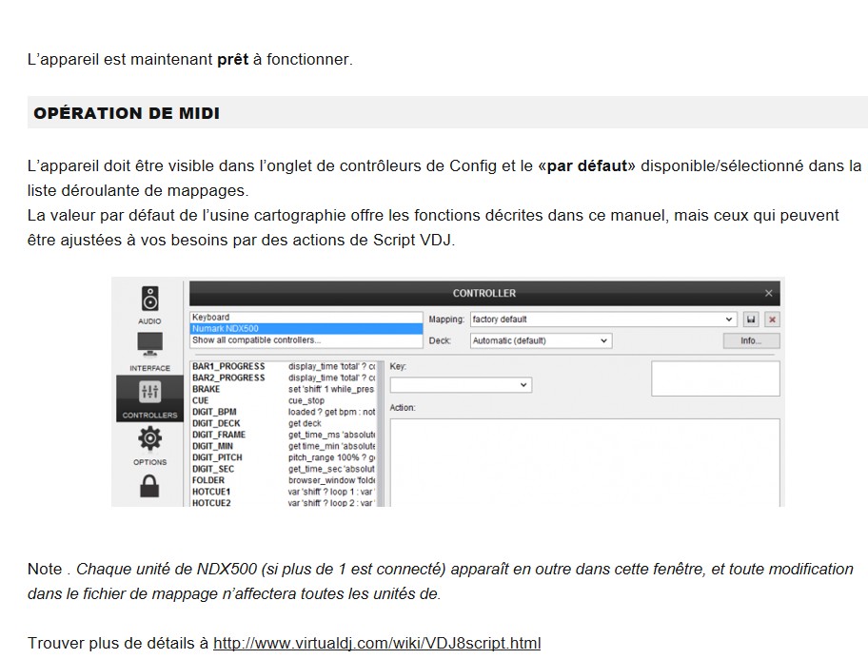Screen dimensions: 868x659
Task: Click the mapping list vertical scrollbar
Action: pyautogui.click(x=381, y=434)
